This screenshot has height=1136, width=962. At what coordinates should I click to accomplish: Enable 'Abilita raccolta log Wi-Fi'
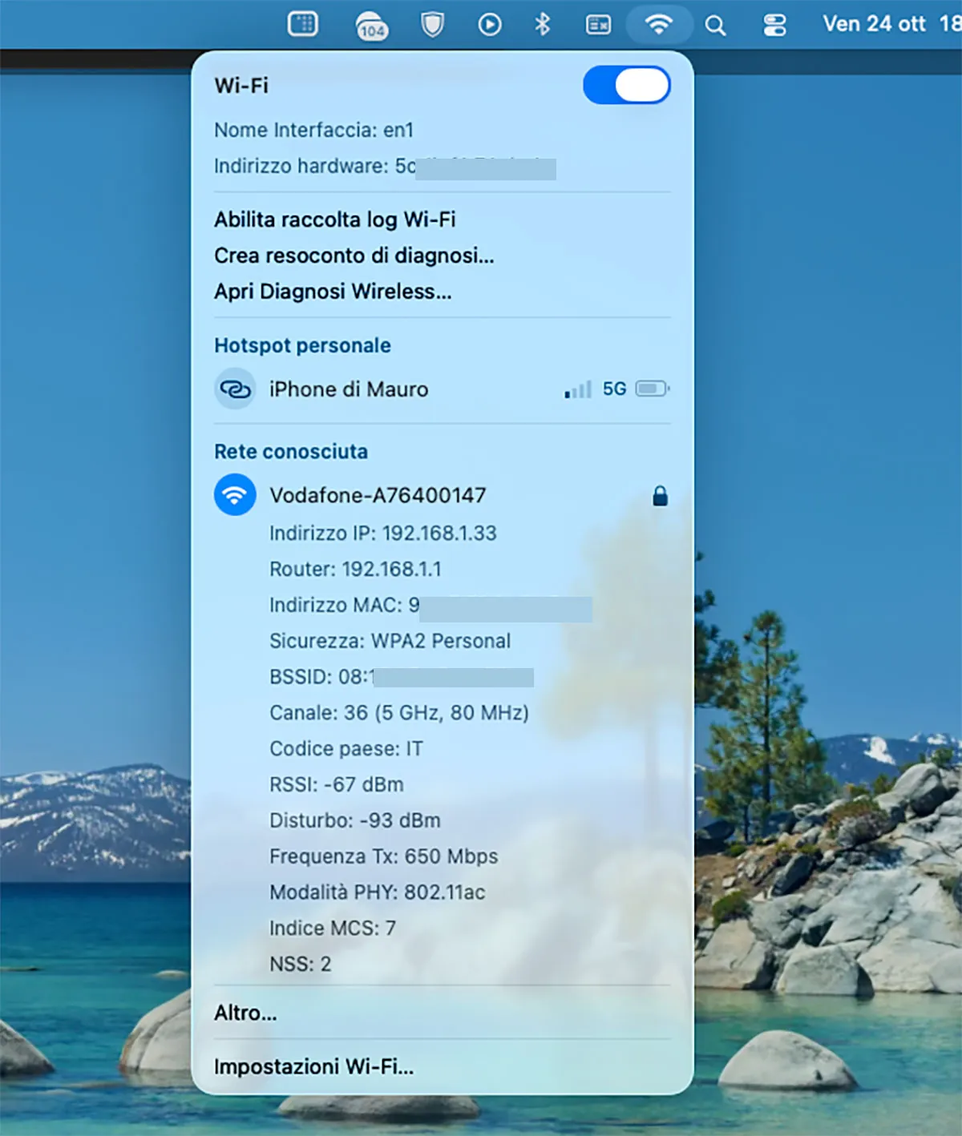[x=334, y=220]
